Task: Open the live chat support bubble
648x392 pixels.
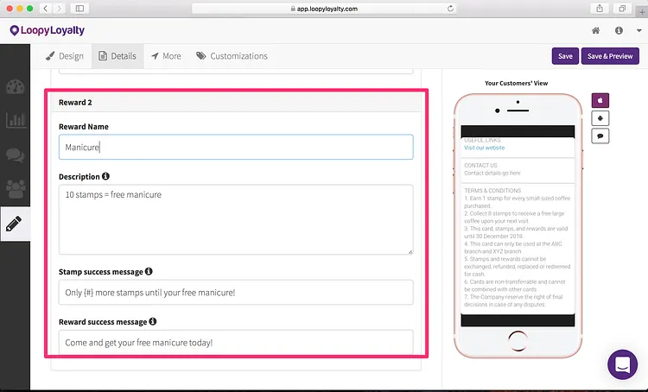Action: [622, 364]
